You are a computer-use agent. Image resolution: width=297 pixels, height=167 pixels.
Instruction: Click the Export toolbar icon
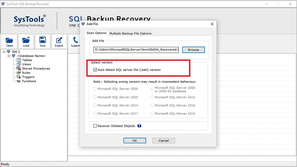point(59,40)
